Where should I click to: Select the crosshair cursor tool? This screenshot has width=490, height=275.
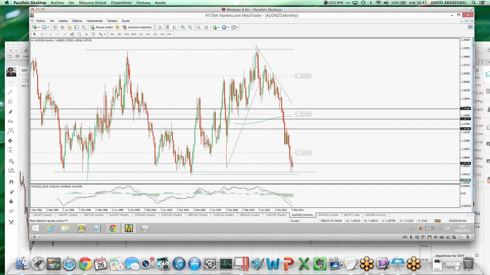click(42, 34)
